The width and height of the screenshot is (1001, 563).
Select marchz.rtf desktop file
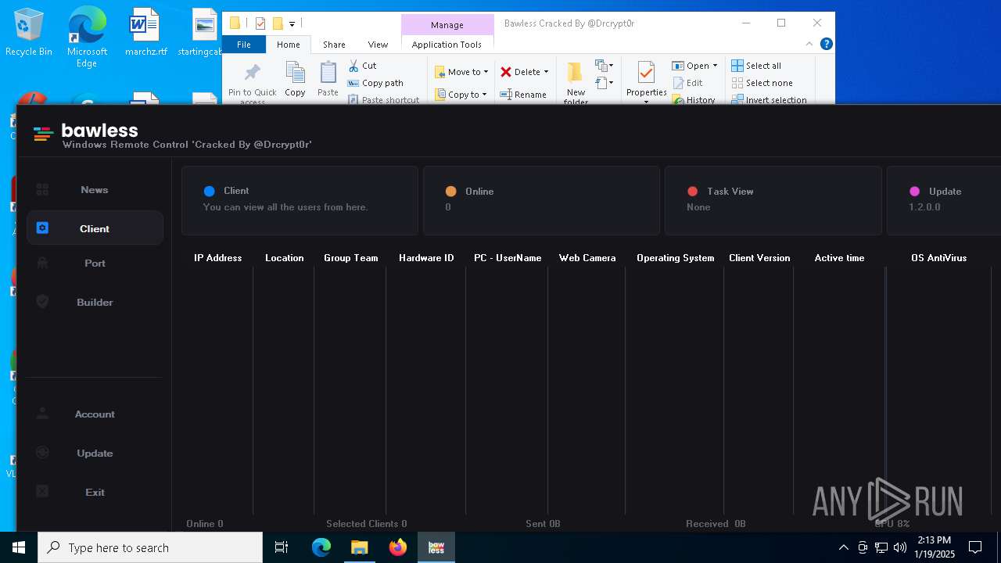pyautogui.click(x=146, y=33)
